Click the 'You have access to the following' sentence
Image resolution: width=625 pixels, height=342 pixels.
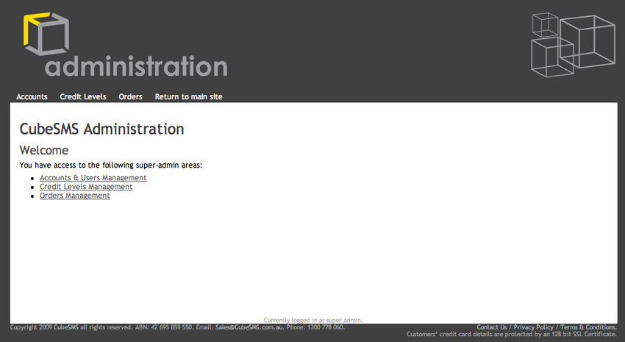click(111, 165)
